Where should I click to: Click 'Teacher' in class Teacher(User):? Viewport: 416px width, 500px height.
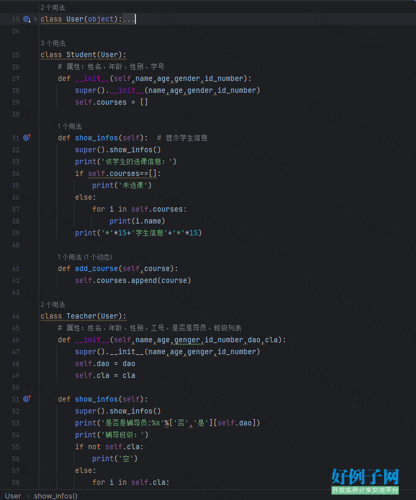click(81, 316)
